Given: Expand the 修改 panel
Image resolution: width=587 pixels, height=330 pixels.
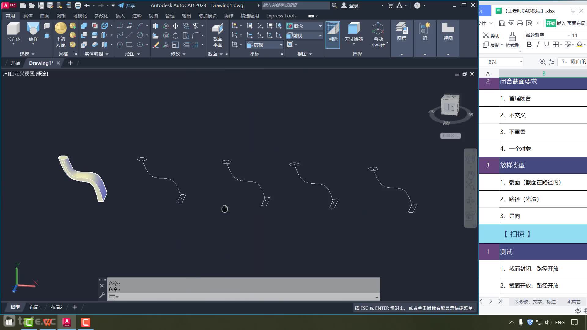Looking at the screenshot, I should [x=178, y=54].
